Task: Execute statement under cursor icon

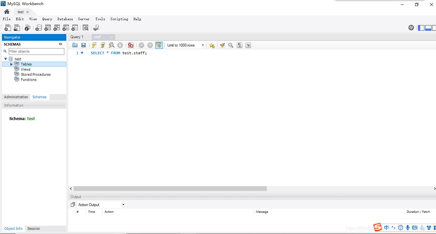Action: tap(103, 45)
